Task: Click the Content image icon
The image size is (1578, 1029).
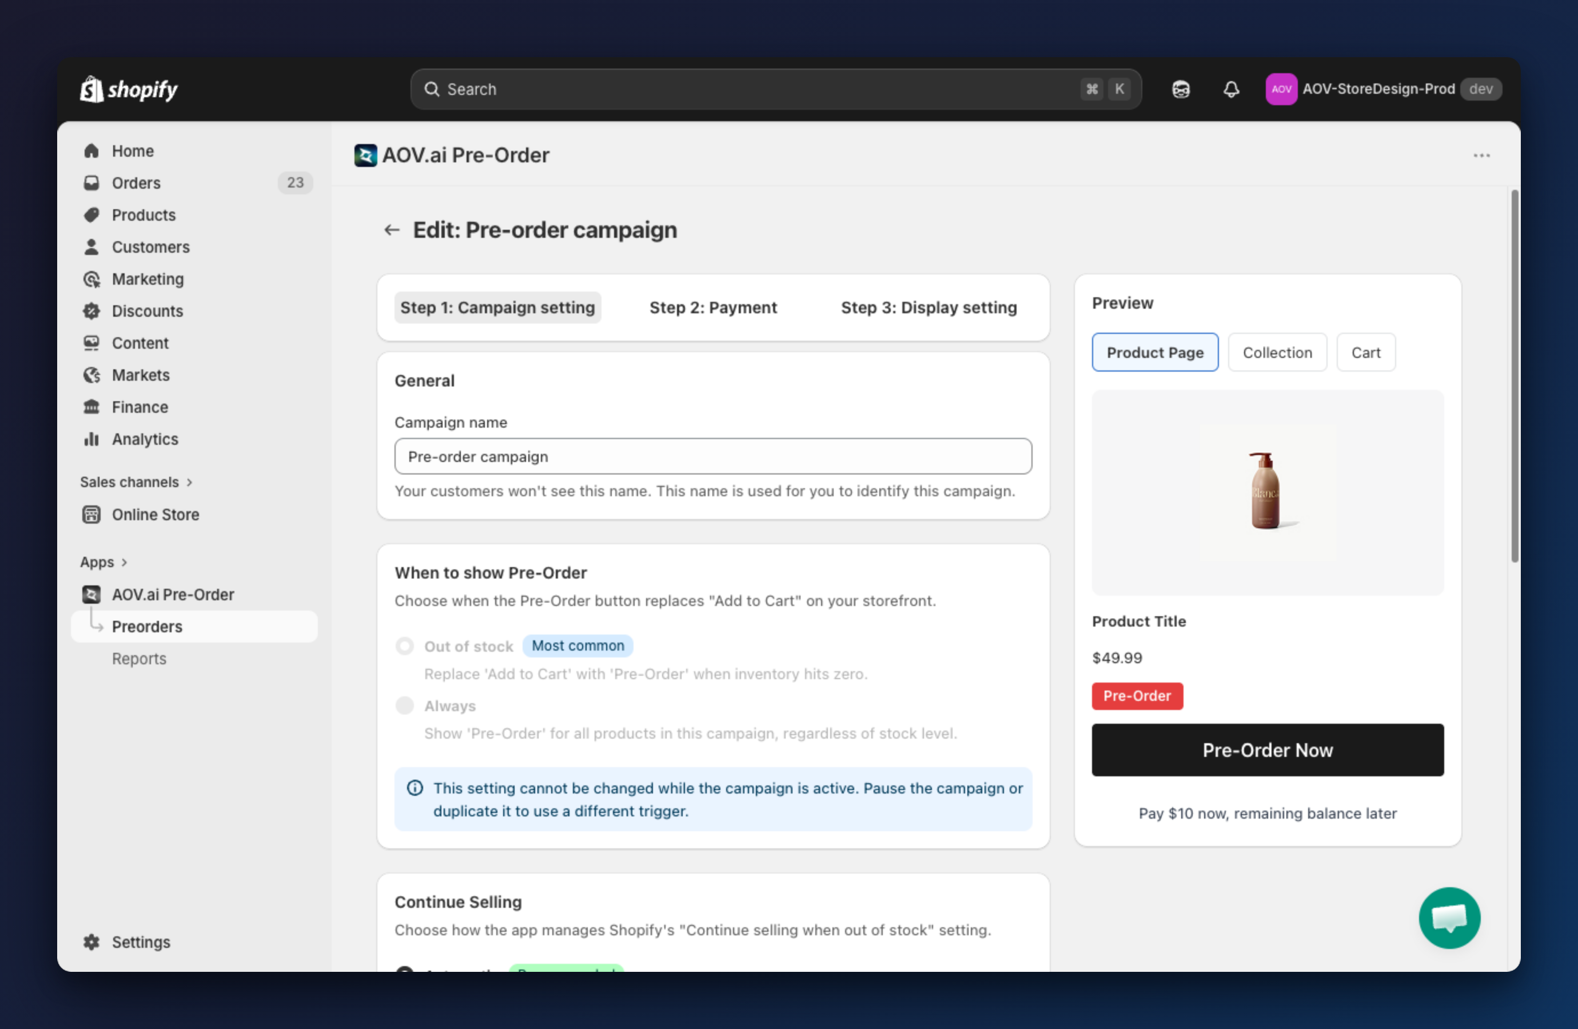Action: pos(91,343)
